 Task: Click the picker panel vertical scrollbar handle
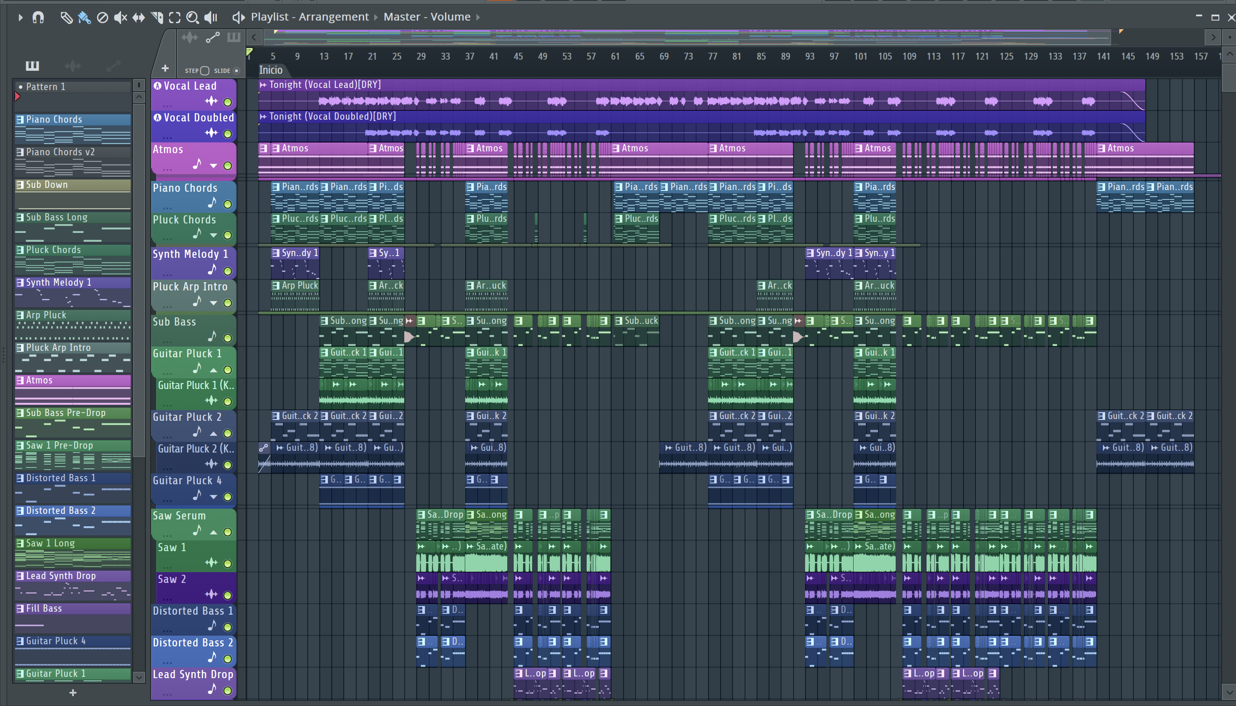point(139,279)
